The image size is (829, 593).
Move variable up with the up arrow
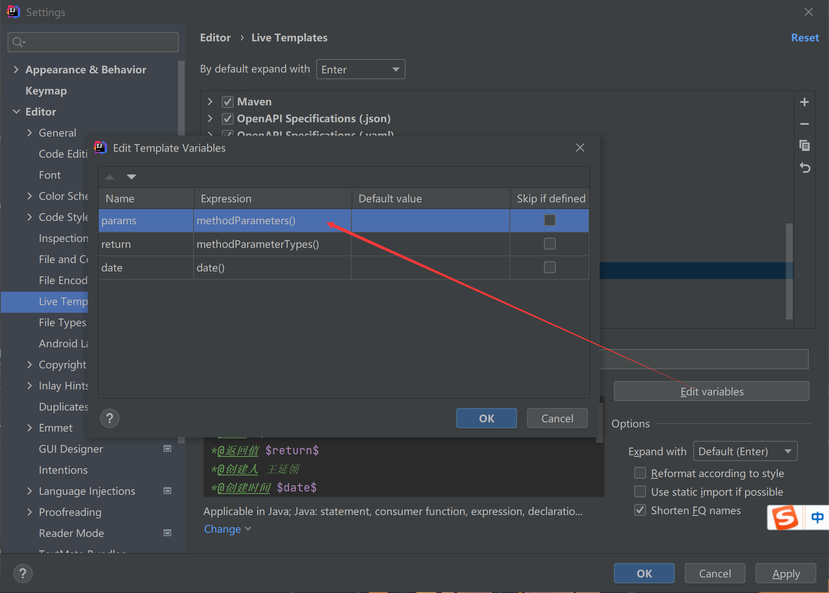[110, 177]
